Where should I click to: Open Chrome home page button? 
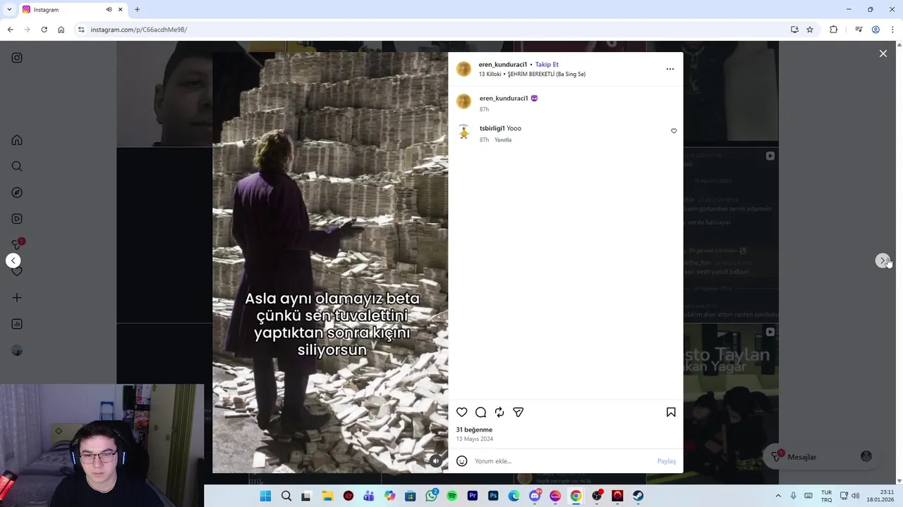[x=61, y=30]
